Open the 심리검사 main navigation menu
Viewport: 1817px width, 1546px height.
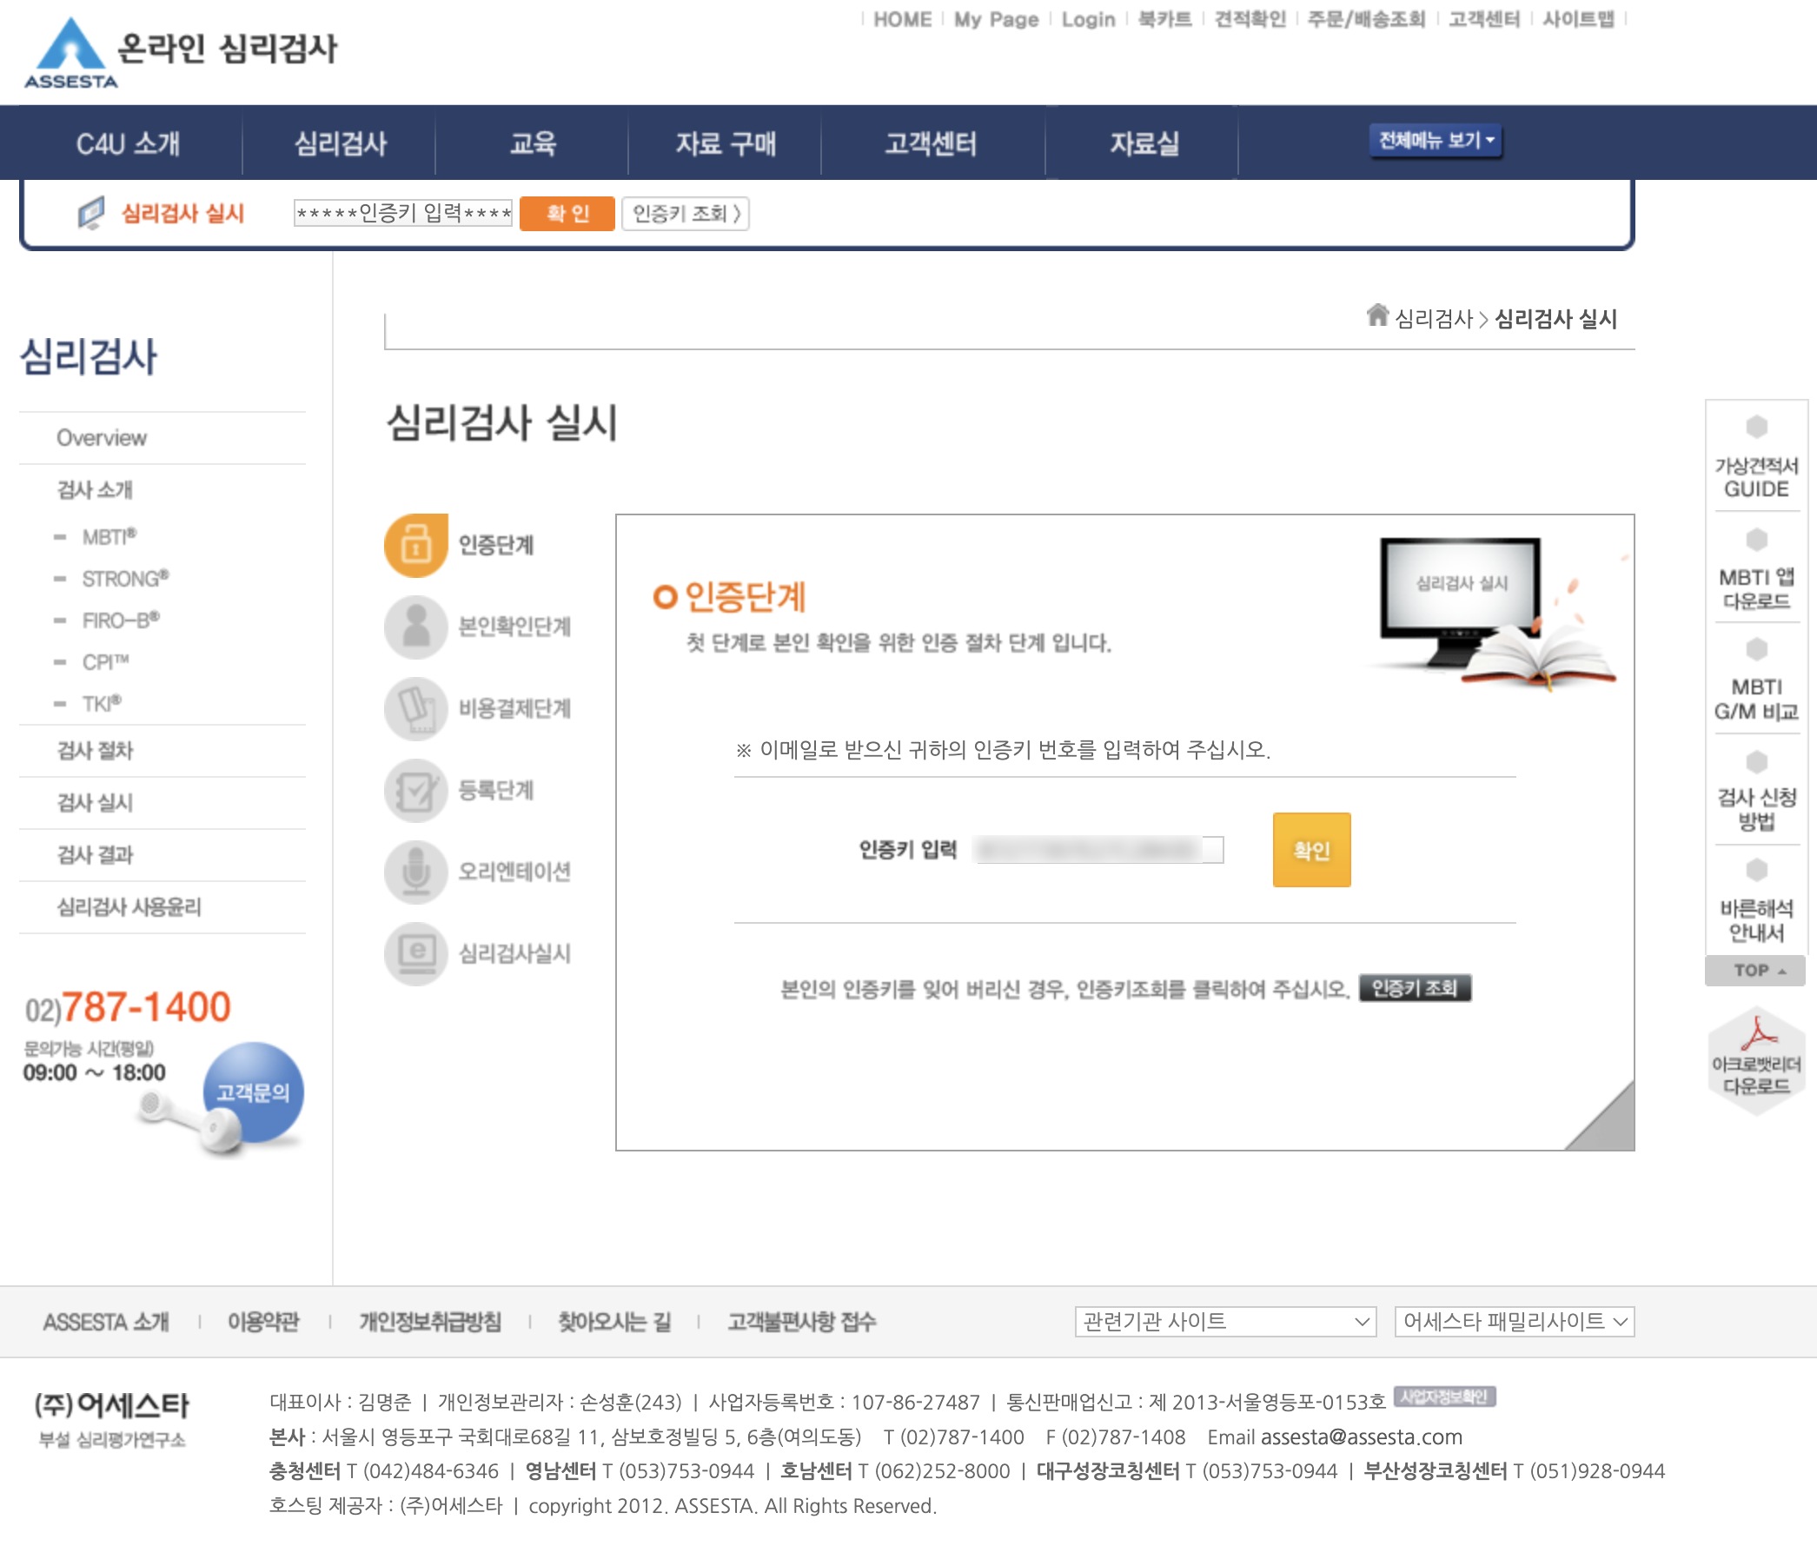click(x=340, y=143)
